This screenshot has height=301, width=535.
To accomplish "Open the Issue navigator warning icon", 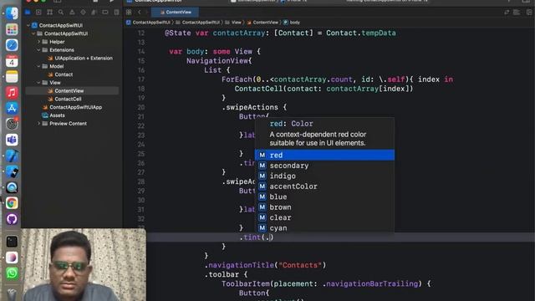I will point(72,13).
